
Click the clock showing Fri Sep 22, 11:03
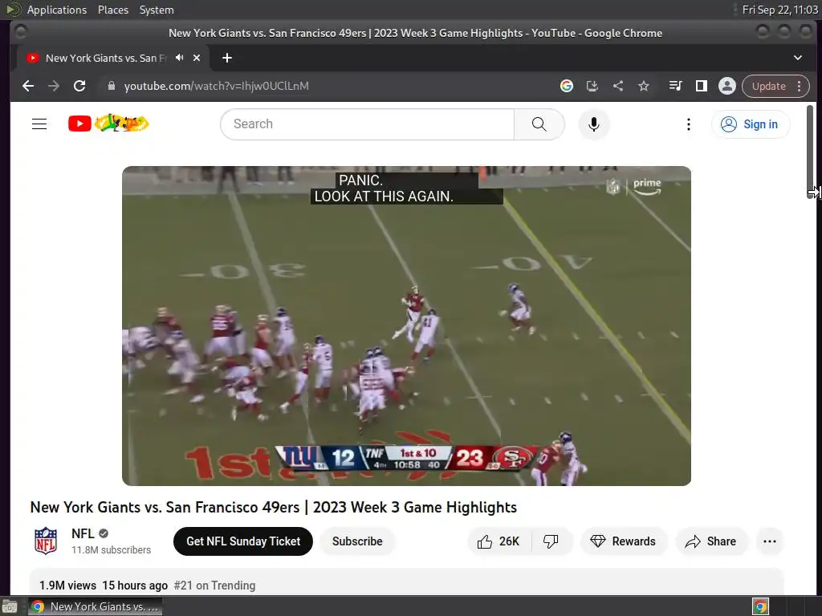(779, 10)
